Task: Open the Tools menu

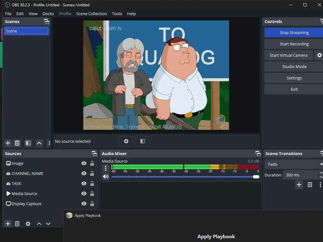Action: pyautogui.click(x=117, y=14)
